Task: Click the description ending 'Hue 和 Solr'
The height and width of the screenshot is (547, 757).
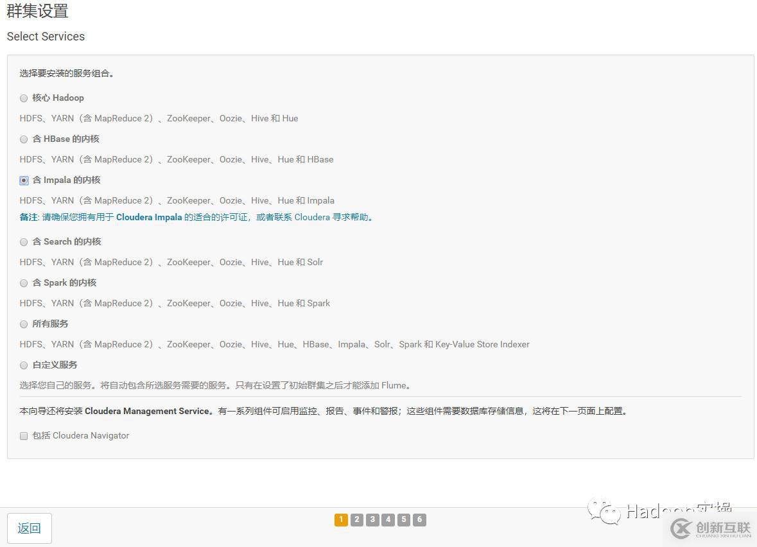Action: tap(171, 262)
